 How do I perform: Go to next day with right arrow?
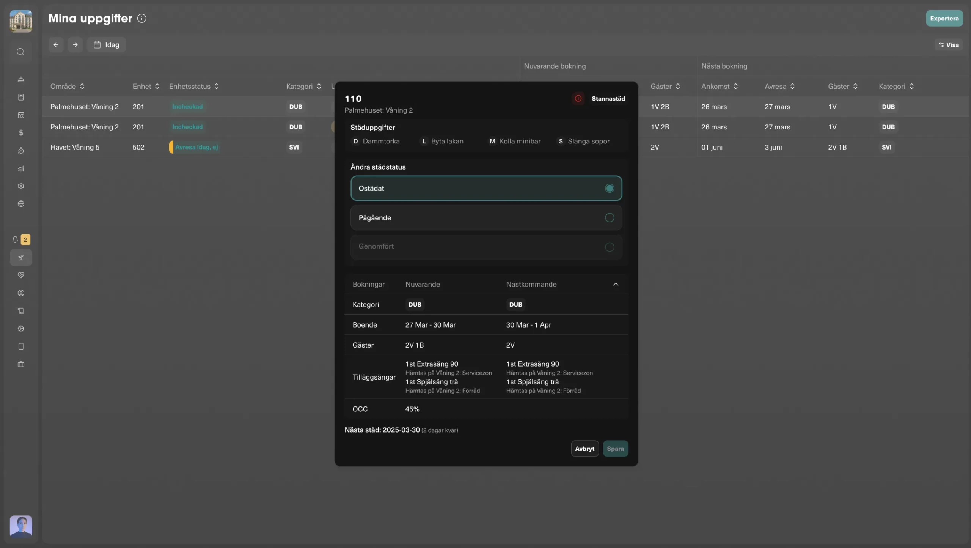(x=75, y=44)
